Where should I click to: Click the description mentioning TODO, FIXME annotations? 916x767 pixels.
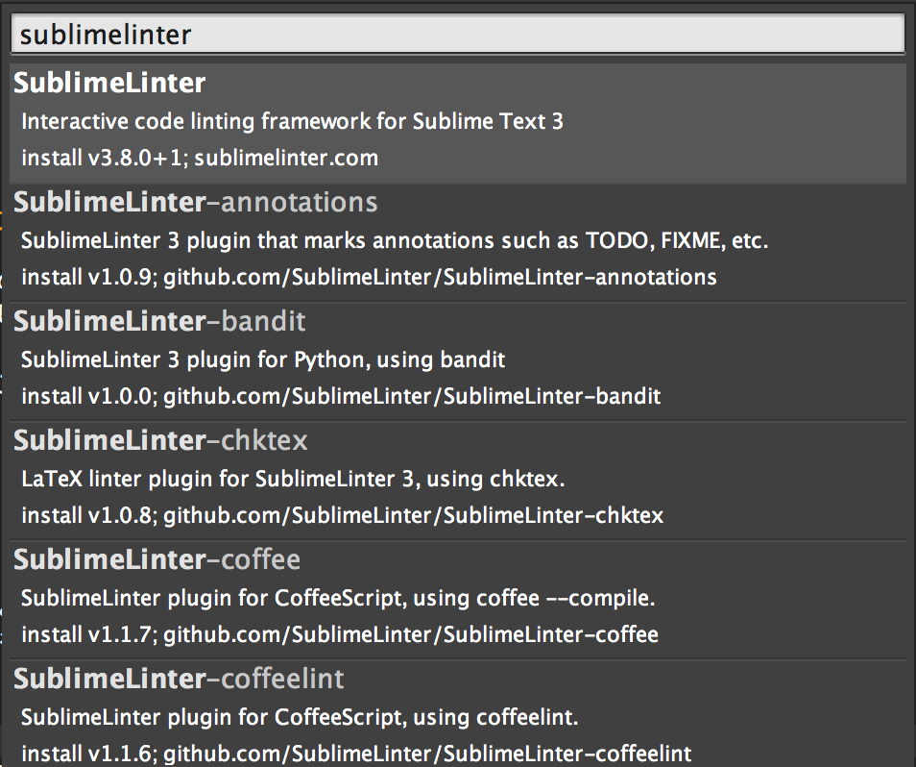pos(395,240)
